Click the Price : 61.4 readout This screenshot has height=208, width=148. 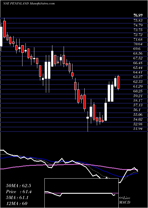(x=19, y=192)
